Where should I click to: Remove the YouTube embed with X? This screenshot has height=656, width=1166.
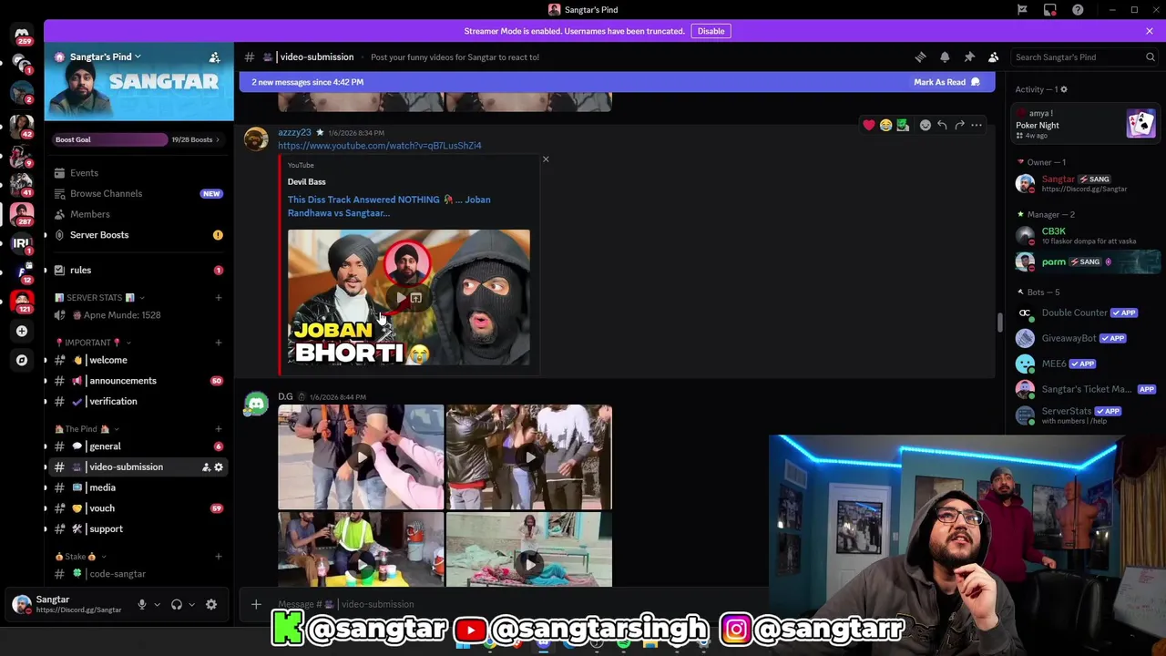click(546, 159)
